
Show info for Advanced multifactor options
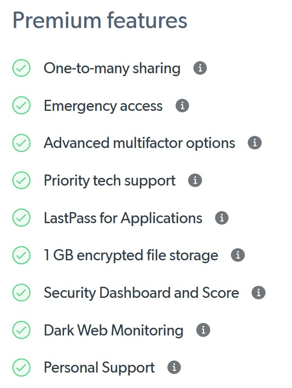pos(254,143)
